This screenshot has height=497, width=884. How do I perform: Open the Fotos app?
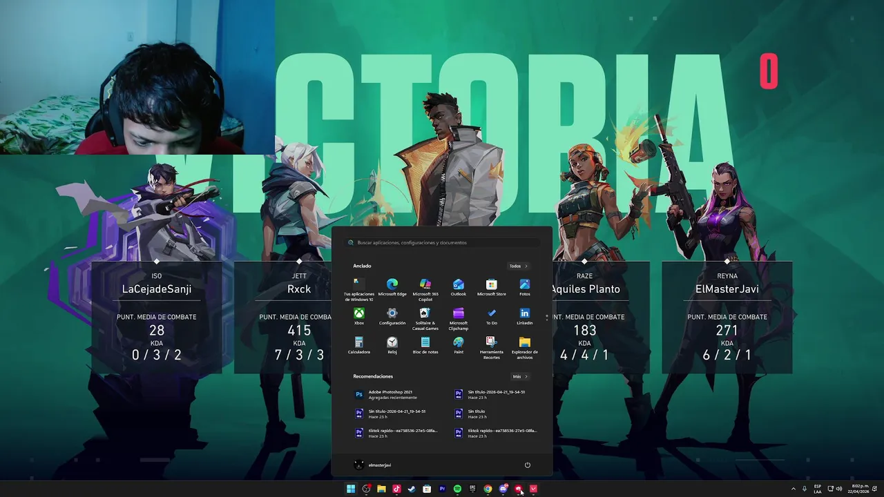coord(525,287)
